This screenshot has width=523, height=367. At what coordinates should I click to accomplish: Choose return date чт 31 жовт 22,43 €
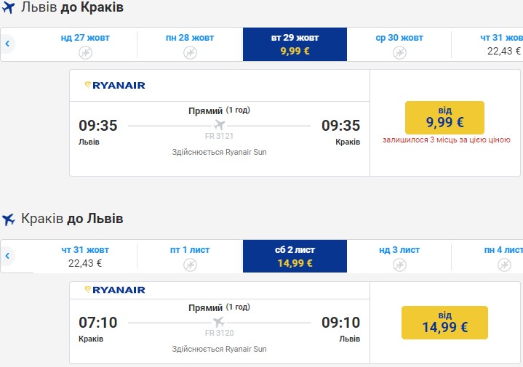point(85,257)
